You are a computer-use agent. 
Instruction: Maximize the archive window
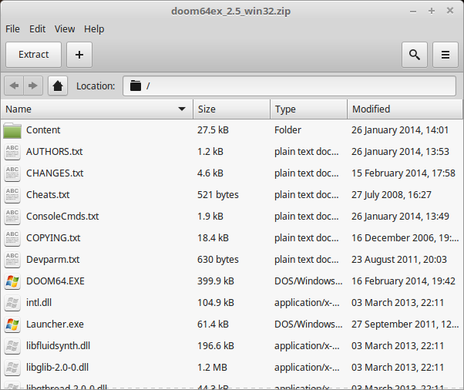tap(432, 12)
